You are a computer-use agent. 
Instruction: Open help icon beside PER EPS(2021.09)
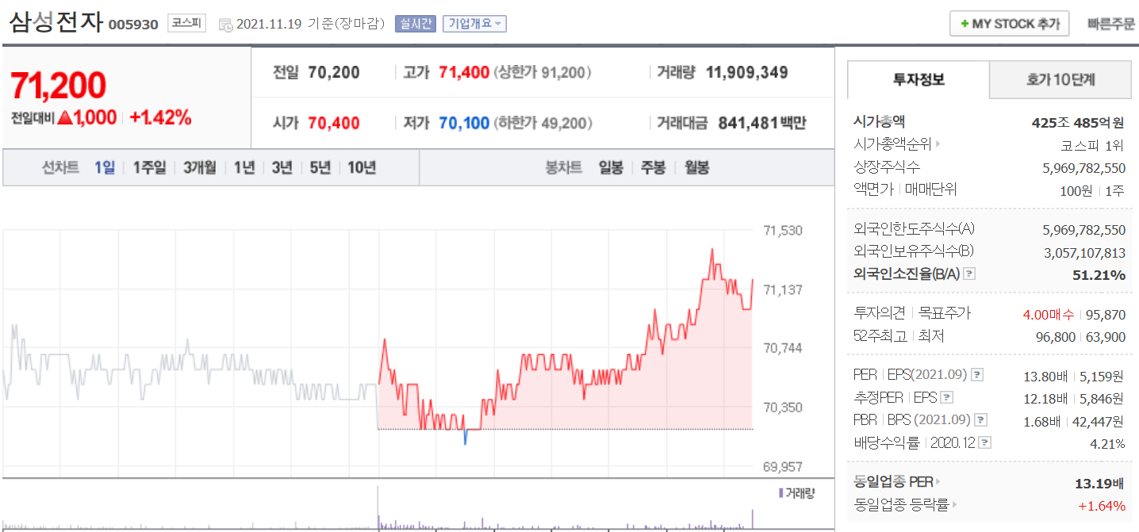(977, 375)
